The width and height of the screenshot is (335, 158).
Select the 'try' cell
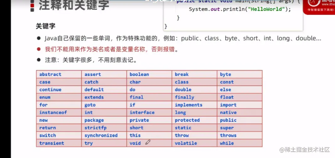click(104, 143)
